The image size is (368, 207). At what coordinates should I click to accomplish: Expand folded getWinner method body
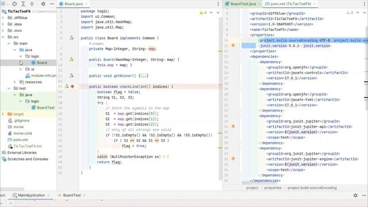pos(143,75)
